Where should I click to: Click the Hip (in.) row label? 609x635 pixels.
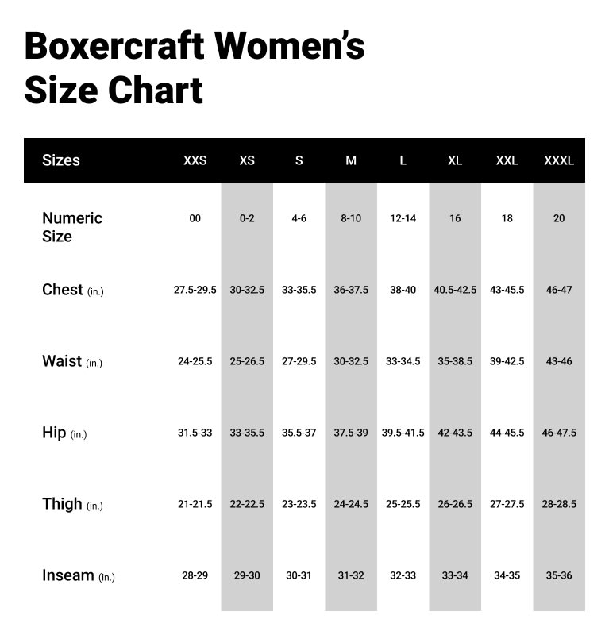click(x=64, y=433)
